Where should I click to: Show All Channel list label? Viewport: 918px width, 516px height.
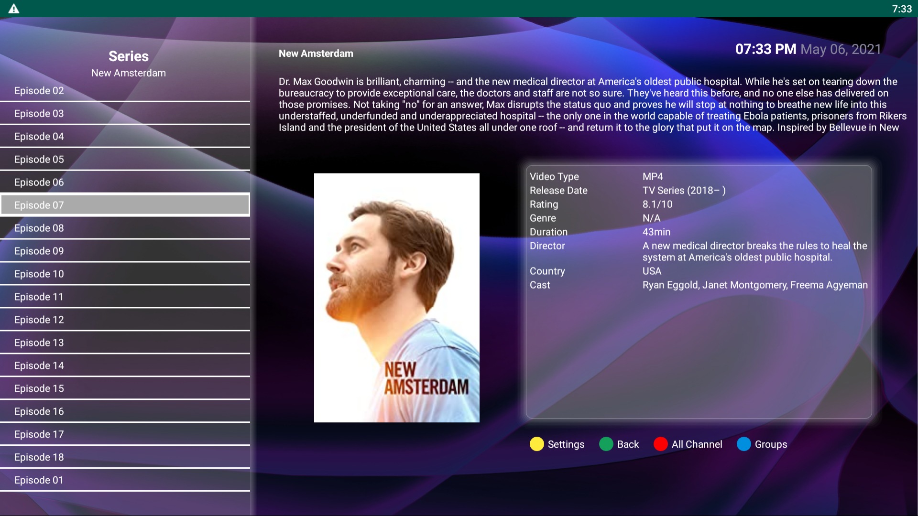pos(697,444)
